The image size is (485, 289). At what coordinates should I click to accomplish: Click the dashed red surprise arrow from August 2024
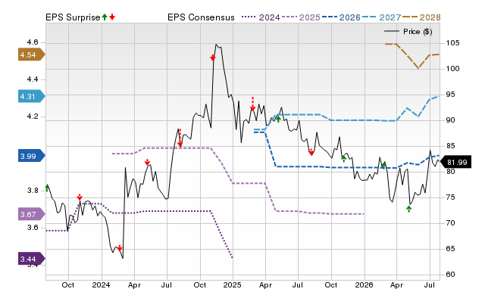click(180, 138)
